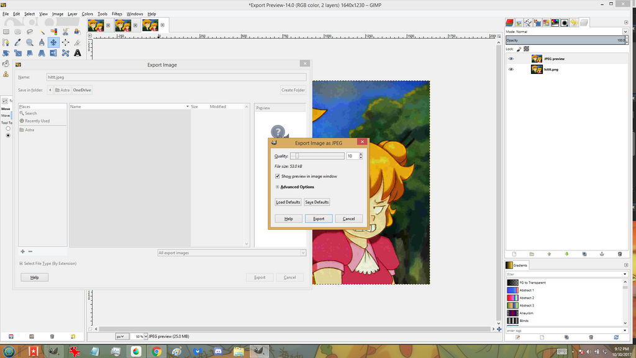Open the Colors menu
This screenshot has height=358, width=636.
point(88,14)
